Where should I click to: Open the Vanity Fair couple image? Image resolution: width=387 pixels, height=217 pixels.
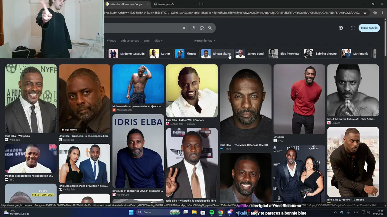pyautogui.click(x=84, y=163)
